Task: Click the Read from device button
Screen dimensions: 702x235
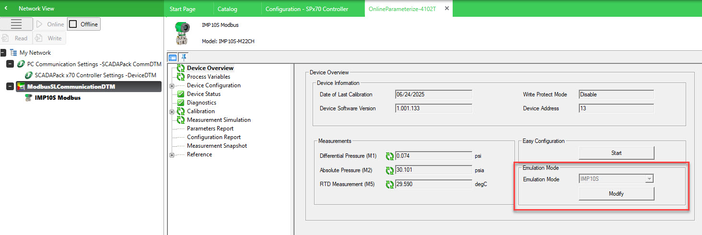Action: pos(15,38)
